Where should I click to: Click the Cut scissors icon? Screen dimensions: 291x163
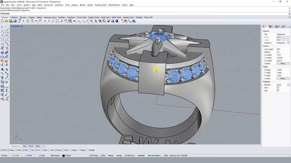click(x=24, y=21)
